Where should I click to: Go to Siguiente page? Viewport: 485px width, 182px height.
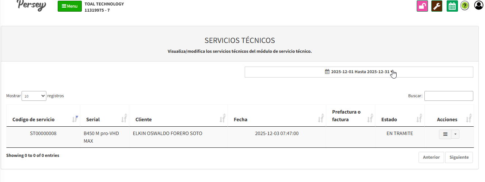tap(459, 157)
